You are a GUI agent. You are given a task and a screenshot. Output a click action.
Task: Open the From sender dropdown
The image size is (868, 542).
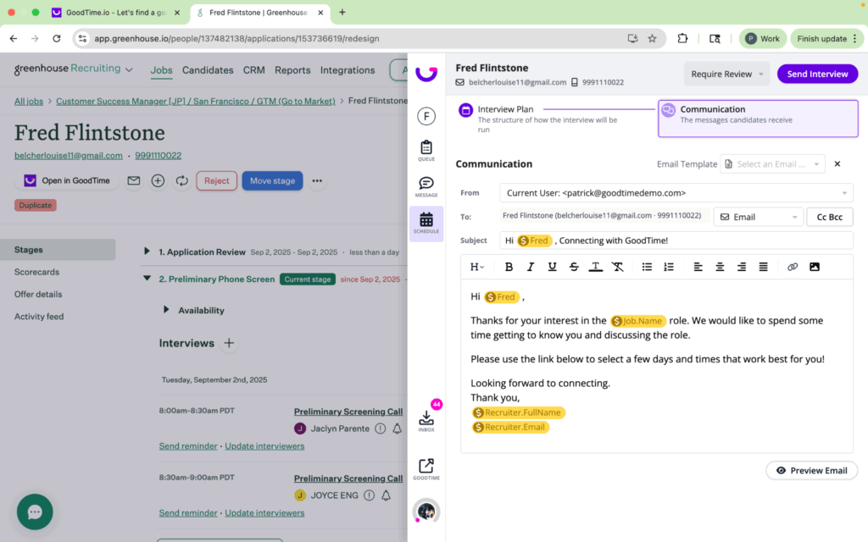pos(676,193)
